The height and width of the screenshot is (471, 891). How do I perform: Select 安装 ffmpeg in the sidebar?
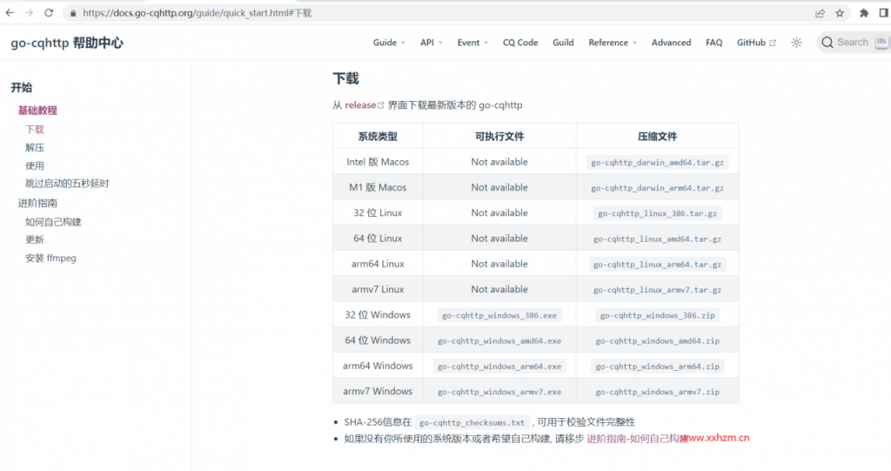(50, 258)
